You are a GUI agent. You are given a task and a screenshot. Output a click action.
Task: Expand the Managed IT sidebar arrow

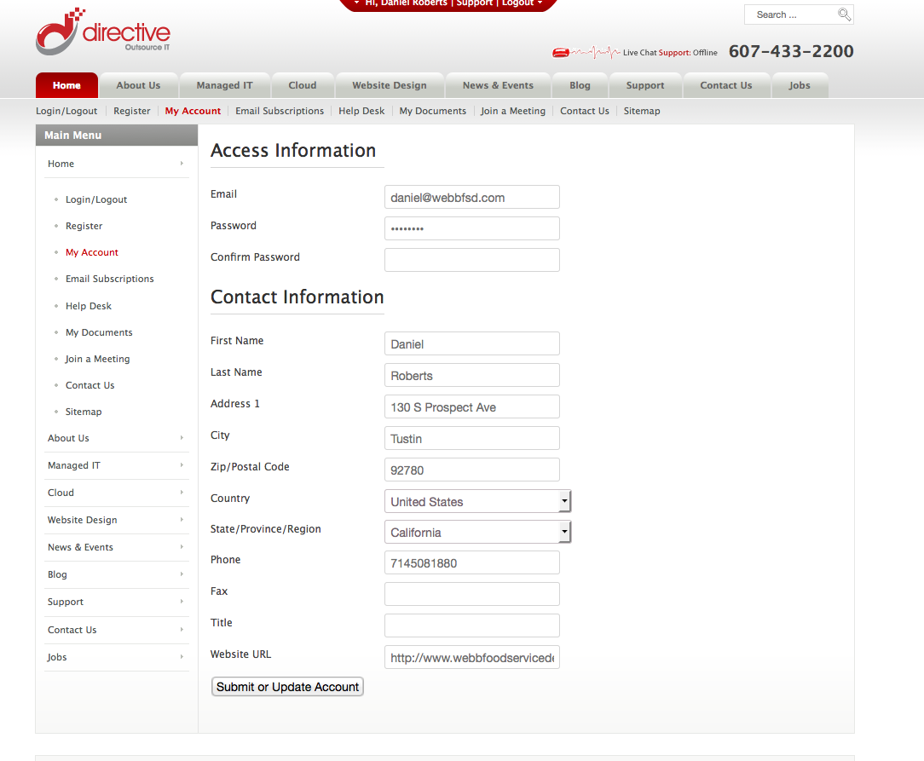pos(182,465)
